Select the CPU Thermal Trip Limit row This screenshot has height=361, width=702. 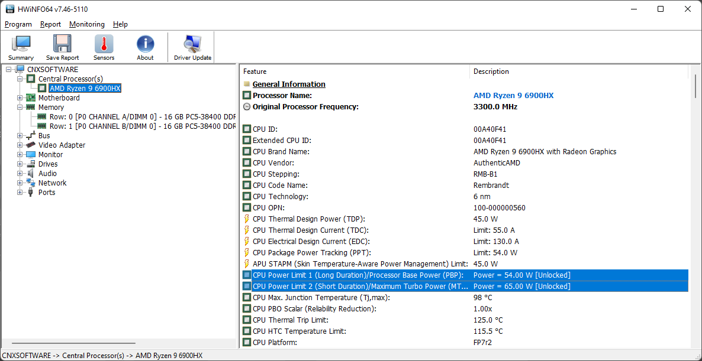[465, 320]
